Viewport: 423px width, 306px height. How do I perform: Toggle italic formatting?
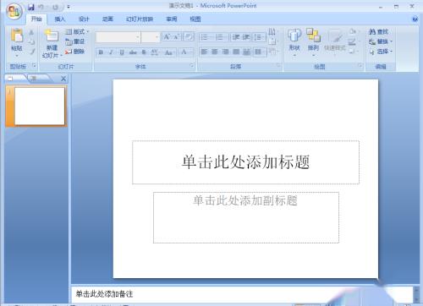(111, 52)
